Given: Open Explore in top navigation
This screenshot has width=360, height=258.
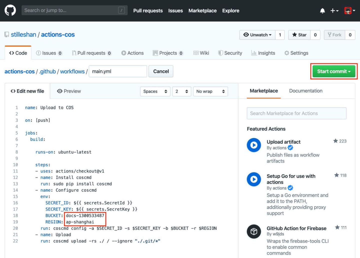Looking at the screenshot, I should tap(231, 11).
